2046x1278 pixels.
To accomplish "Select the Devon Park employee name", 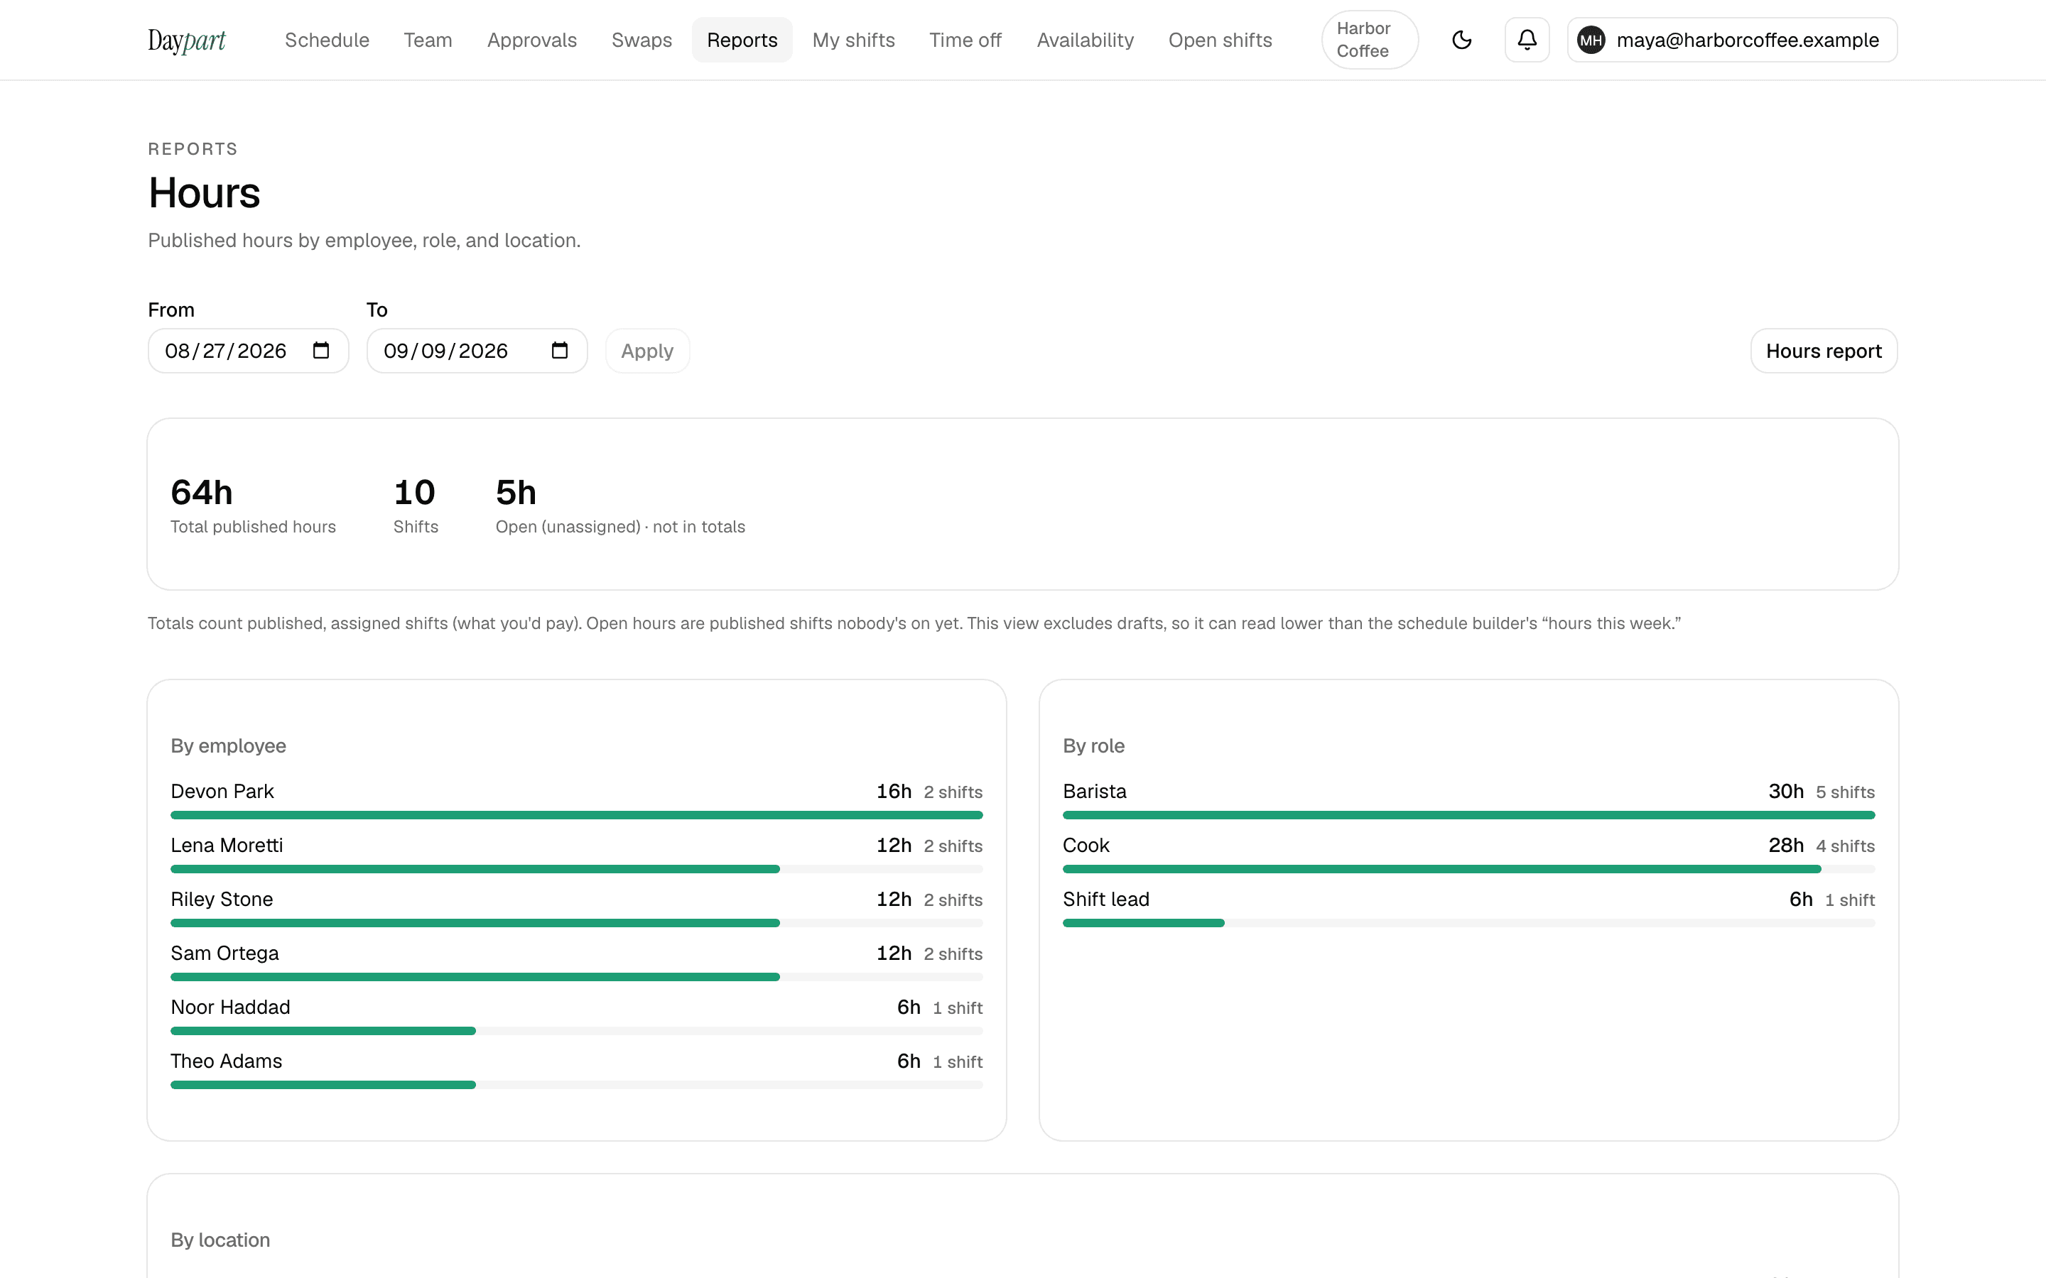I will point(222,791).
